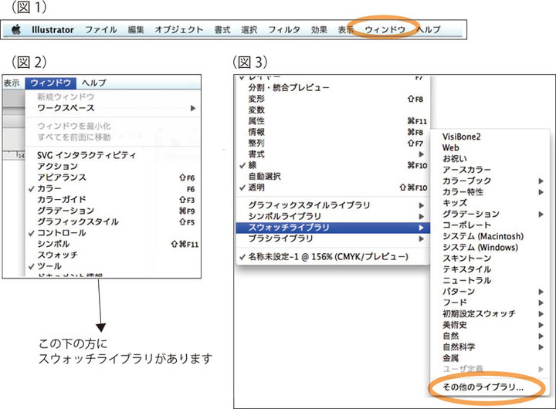Open 書式 in the figure 1 menu bar
556x409 pixels.
(222, 30)
